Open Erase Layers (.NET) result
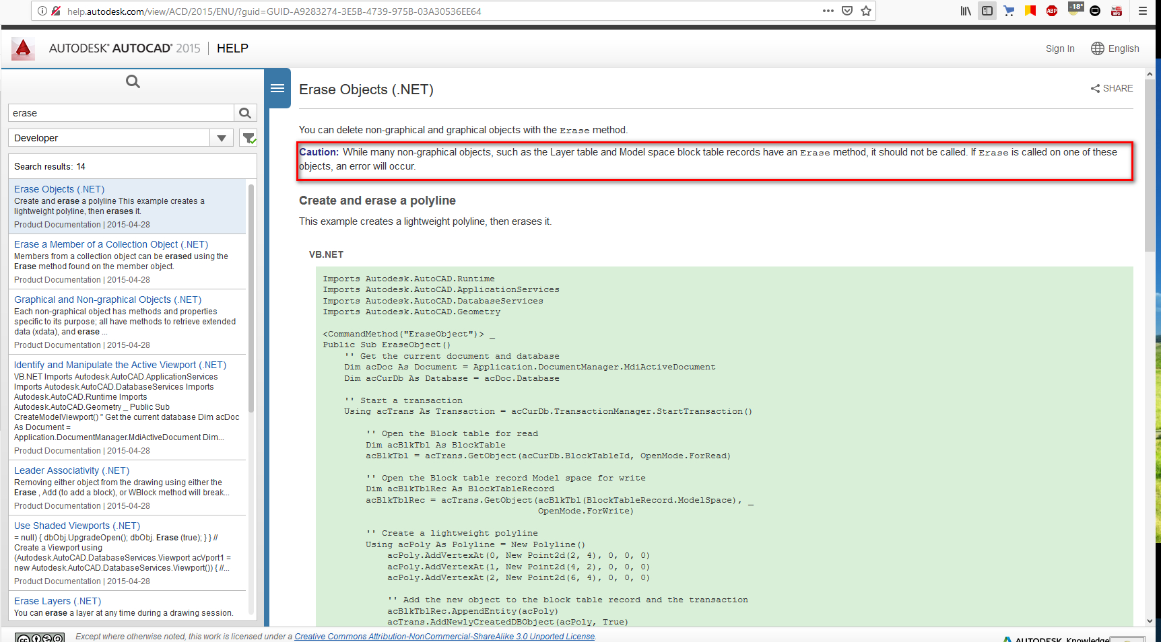 57,601
